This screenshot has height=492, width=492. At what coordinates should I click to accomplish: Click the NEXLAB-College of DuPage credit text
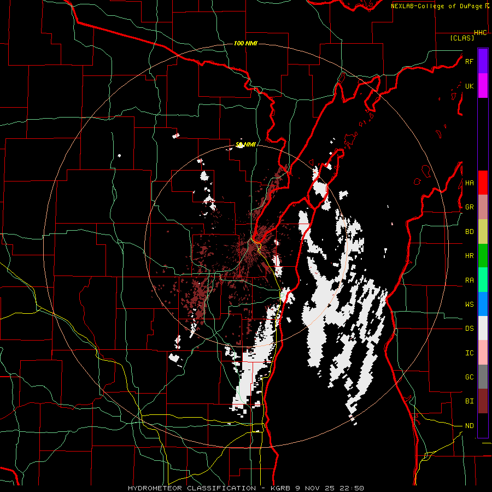click(437, 6)
